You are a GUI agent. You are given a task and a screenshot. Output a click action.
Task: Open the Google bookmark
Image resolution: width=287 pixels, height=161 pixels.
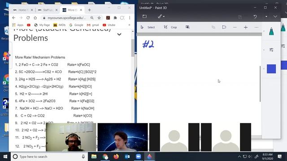click(76, 25)
